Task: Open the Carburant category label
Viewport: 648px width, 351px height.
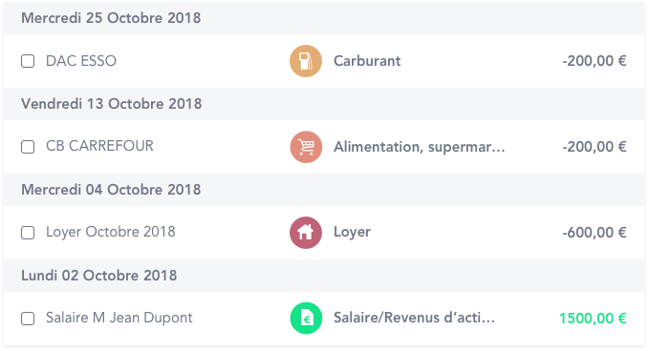Action: [x=367, y=61]
